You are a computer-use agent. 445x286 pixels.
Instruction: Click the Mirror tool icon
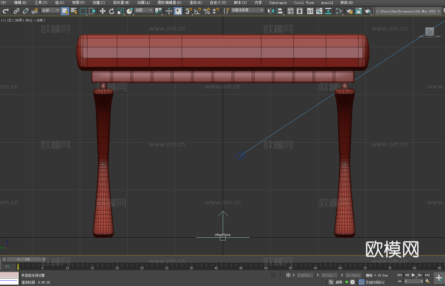tap(271, 11)
